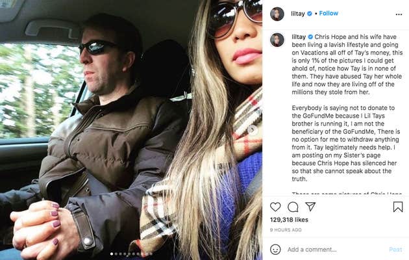Advance to next photo with carousel arrow

[x=253, y=130]
